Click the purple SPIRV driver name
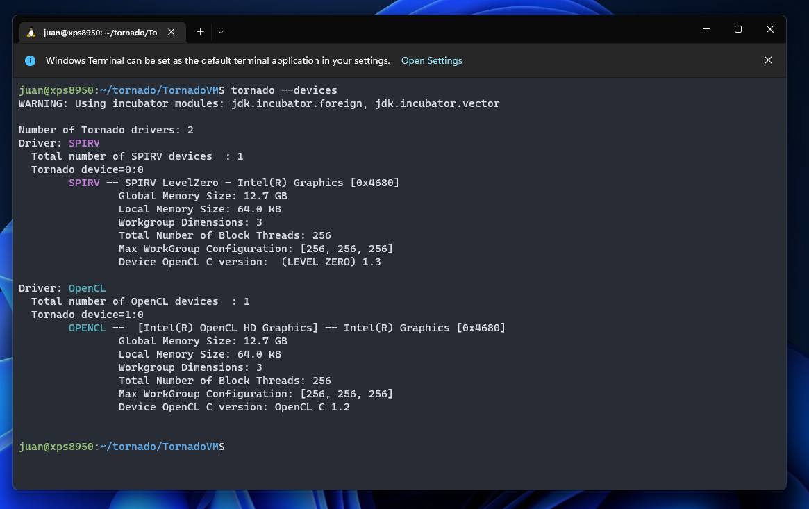809x509 pixels. [x=84, y=143]
